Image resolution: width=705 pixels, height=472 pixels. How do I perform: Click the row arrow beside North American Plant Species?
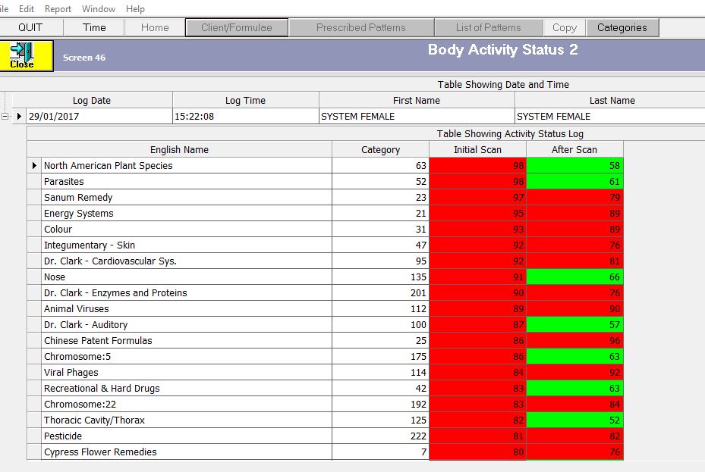pos(34,165)
